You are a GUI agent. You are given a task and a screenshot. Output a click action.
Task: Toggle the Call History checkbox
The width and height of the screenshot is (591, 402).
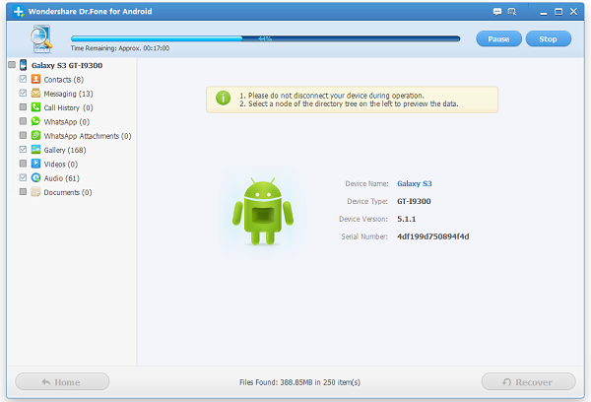click(23, 107)
